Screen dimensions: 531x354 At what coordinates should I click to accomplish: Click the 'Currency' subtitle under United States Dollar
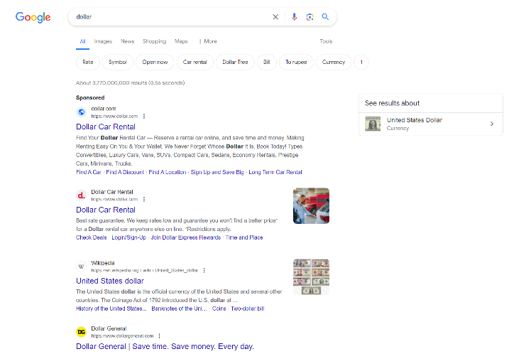[x=398, y=129]
